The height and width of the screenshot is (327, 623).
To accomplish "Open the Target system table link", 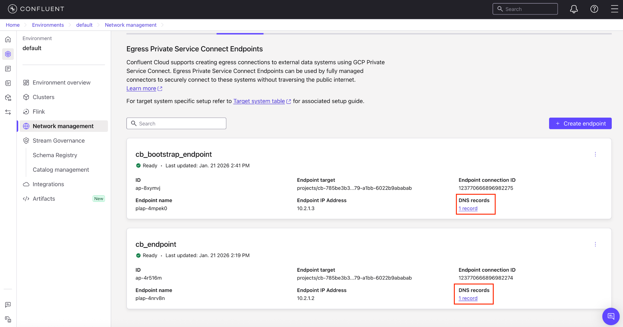I will tap(259, 101).
